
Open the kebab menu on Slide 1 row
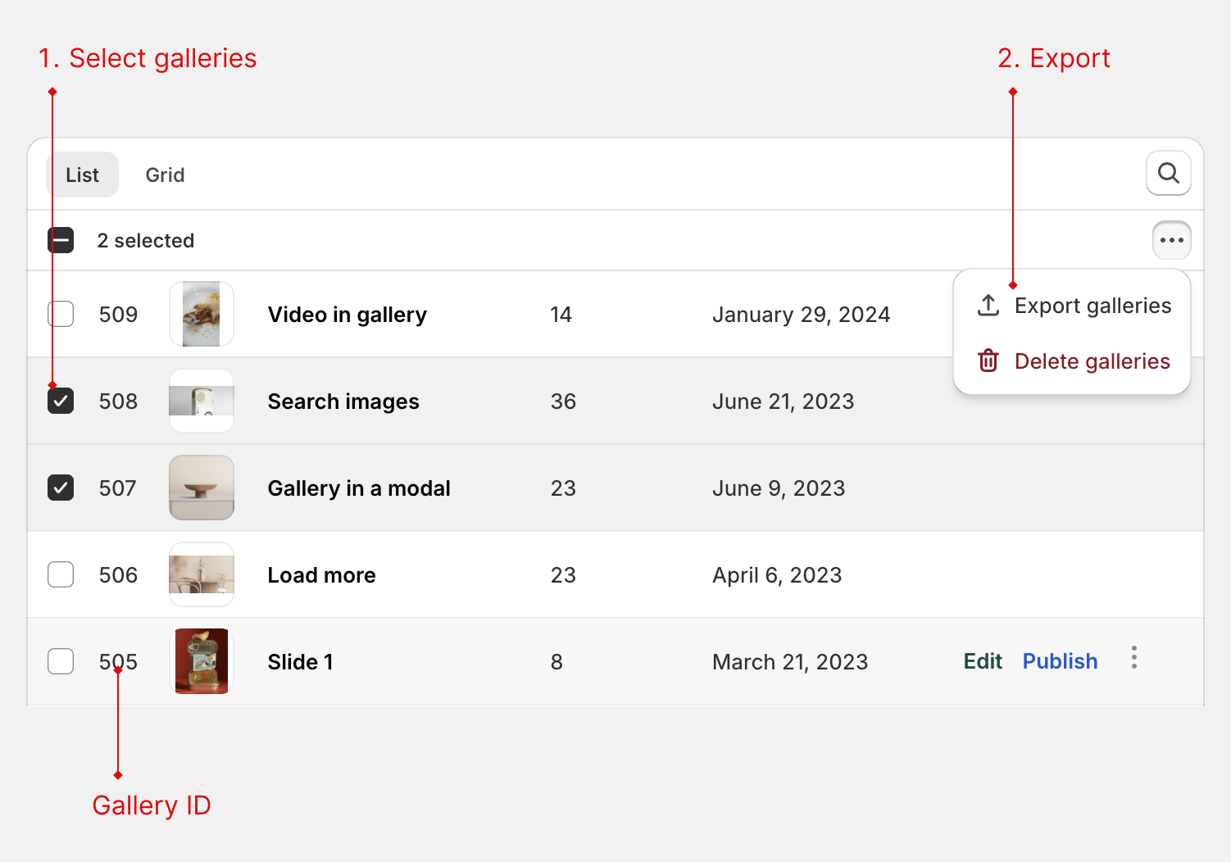[1133, 656]
